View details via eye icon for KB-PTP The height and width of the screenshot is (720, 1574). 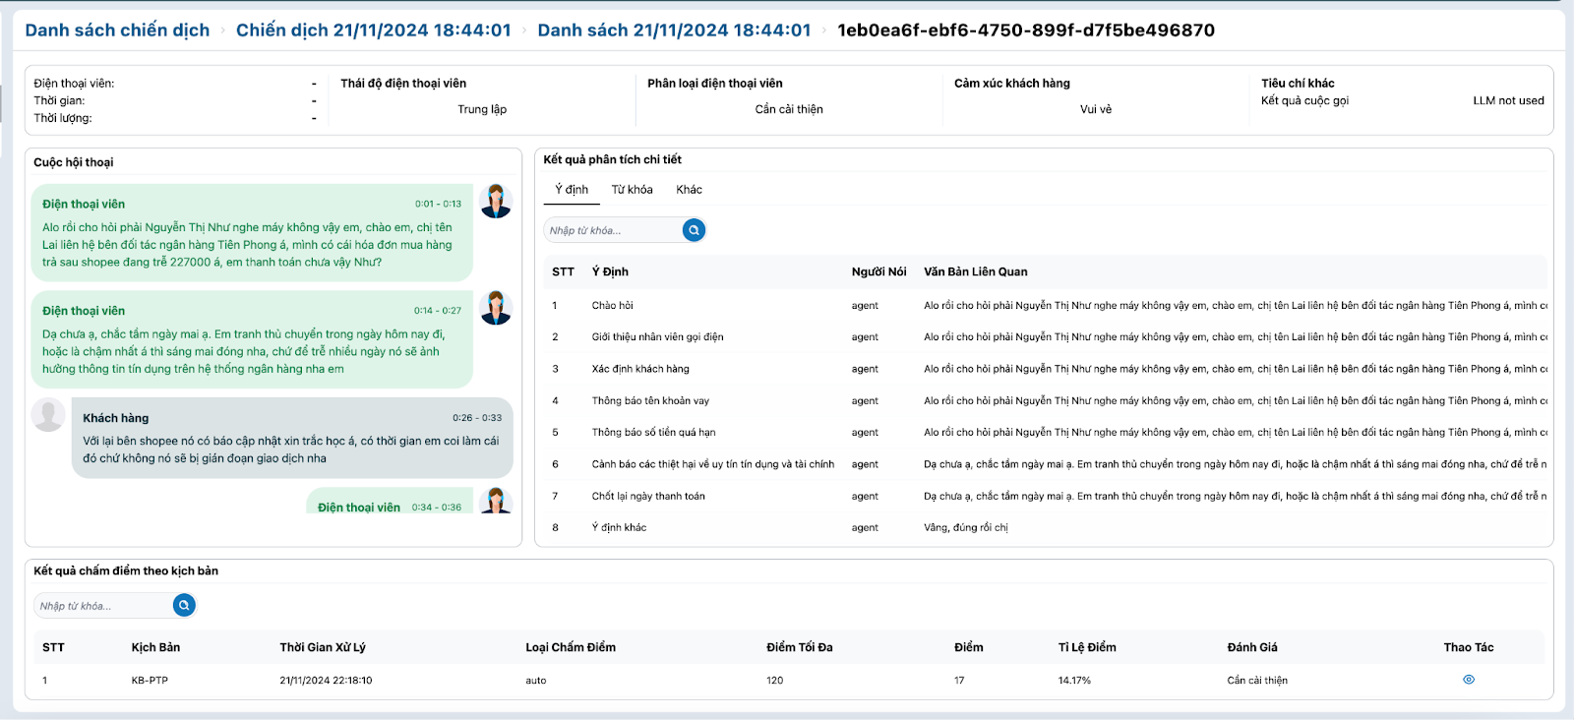click(x=1469, y=680)
